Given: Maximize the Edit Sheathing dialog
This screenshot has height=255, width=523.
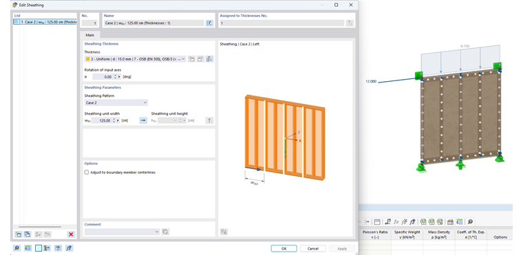Looking at the screenshot, I should 337,5.
